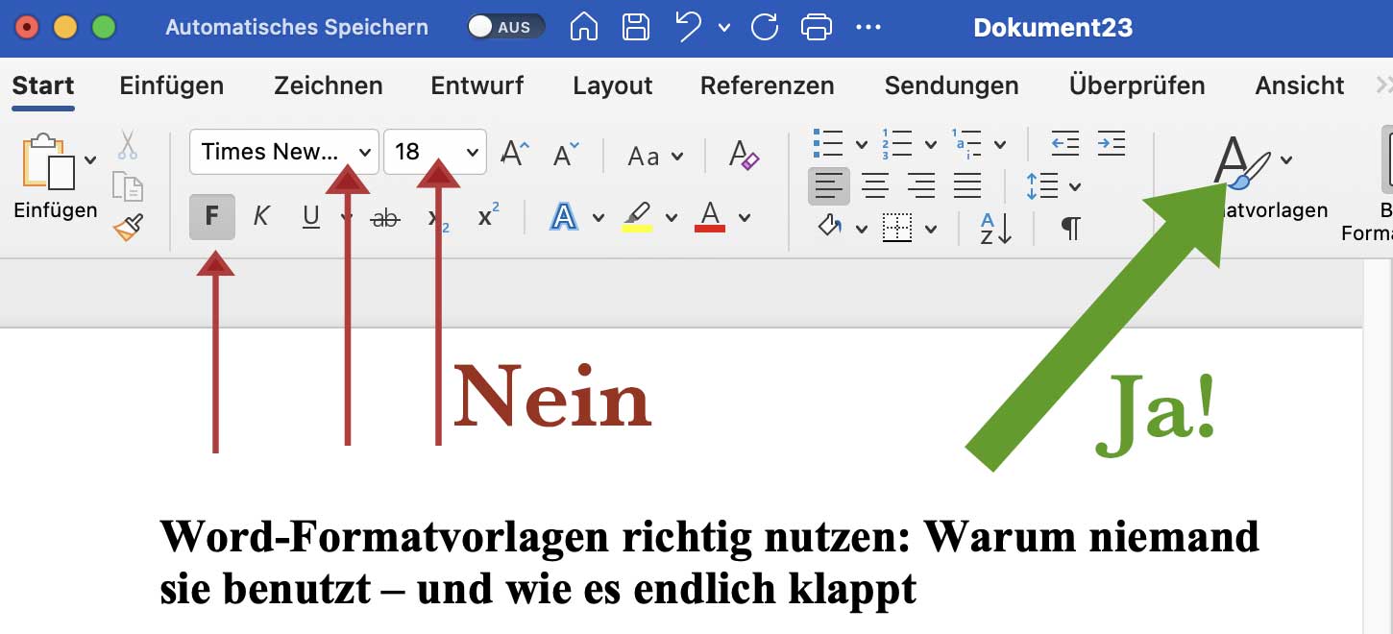Viewport: 1393px width, 634px height.
Task: Sort text with the A-Z icon
Action: 995,228
